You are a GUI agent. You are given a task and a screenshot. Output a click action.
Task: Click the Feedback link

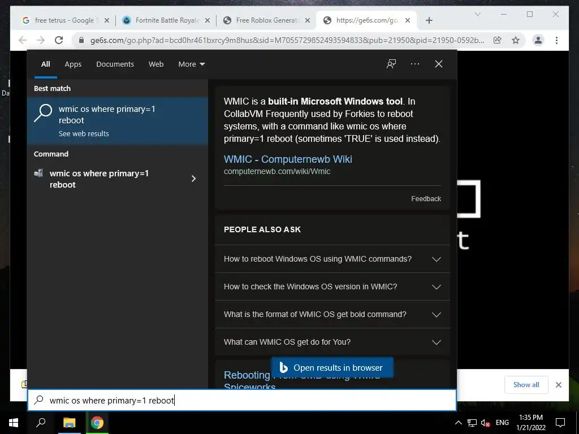coord(426,198)
